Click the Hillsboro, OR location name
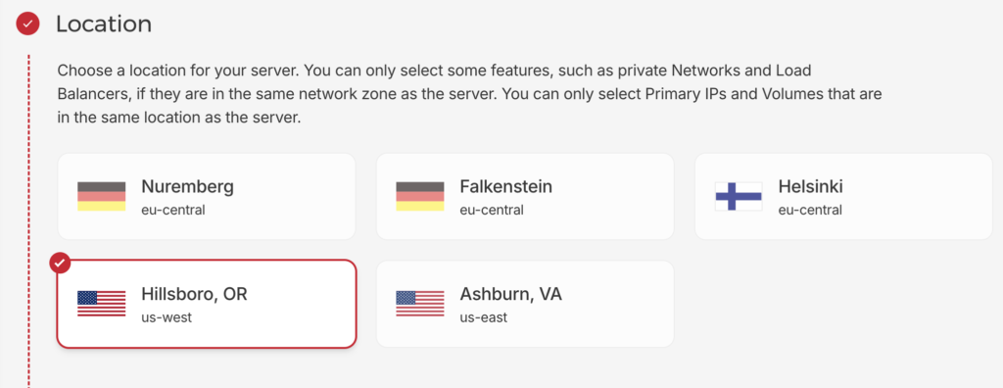Screen dimensions: 1003x388 coord(195,294)
